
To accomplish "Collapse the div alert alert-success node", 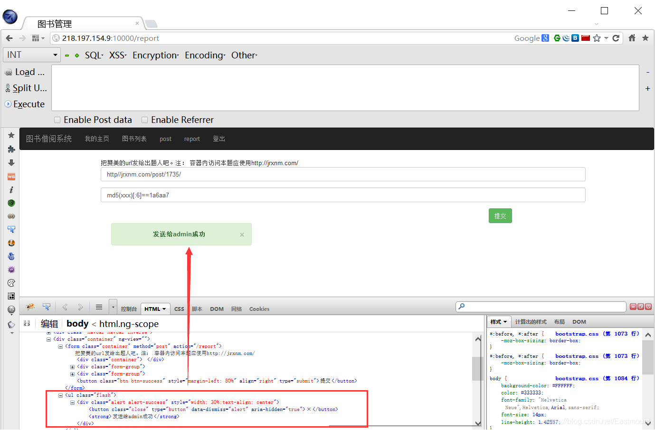I will (x=72, y=402).
